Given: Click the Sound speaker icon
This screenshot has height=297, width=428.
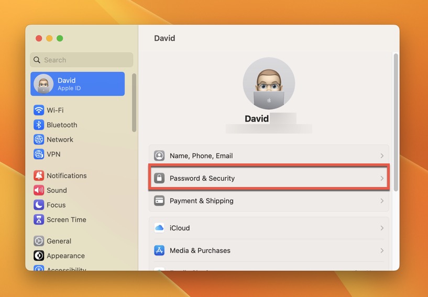Looking at the screenshot, I should [x=39, y=190].
